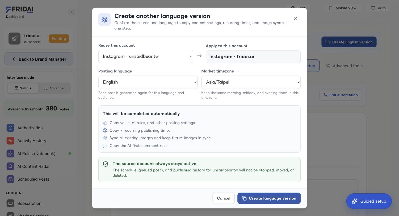
Task: Click the Apply to this account field
Action: tap(253, 57)
